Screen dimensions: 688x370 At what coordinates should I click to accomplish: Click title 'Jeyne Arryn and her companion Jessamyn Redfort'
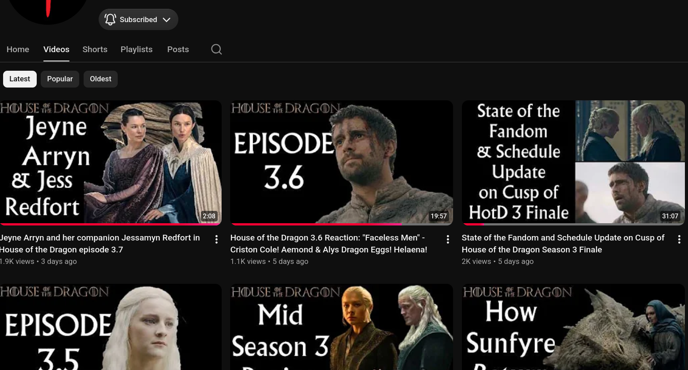tap(100, 244)
